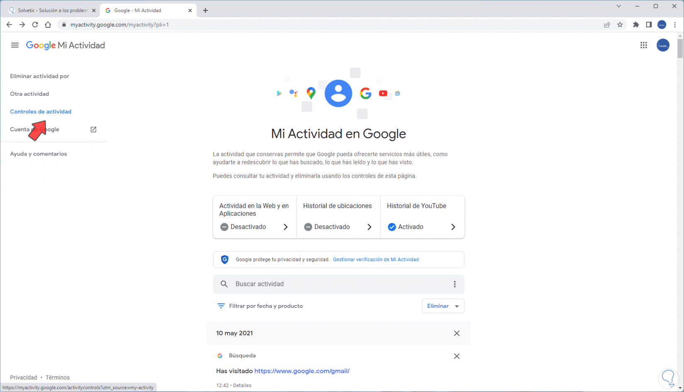The image size is (684, 392).
Task: Click the external link icon next to Cuenta de Google
Action: pyautogui.click(x=93, y=130)
